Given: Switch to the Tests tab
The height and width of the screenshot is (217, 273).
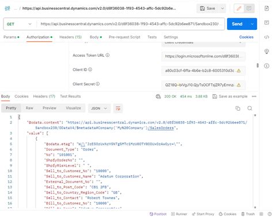Looking at the screenshot, I should (152, 37).
